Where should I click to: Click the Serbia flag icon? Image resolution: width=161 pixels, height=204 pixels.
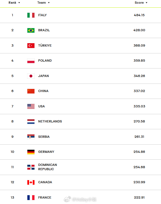31,137
